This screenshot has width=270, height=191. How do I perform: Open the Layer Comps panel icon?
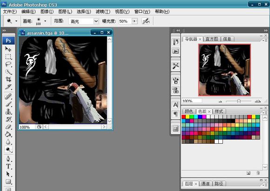coord(175,128)
